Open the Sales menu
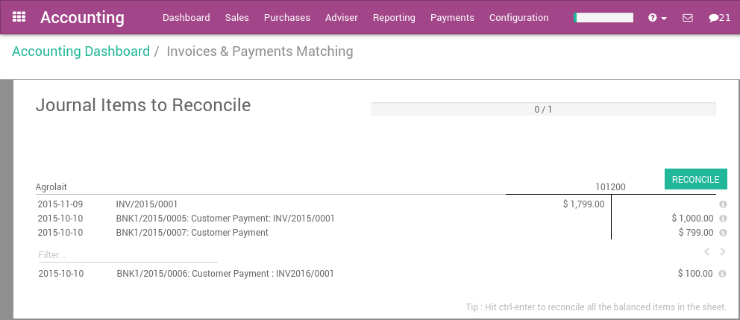The height and width of the screenshot is (320, 740). (x=237, y=18)
